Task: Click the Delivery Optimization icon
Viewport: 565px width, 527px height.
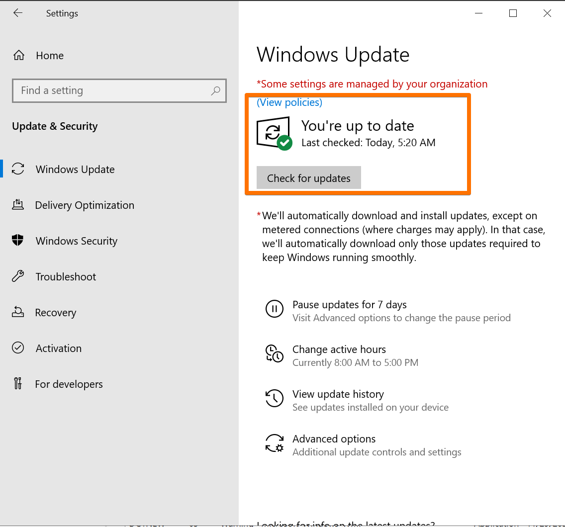Action: [18, 205]
